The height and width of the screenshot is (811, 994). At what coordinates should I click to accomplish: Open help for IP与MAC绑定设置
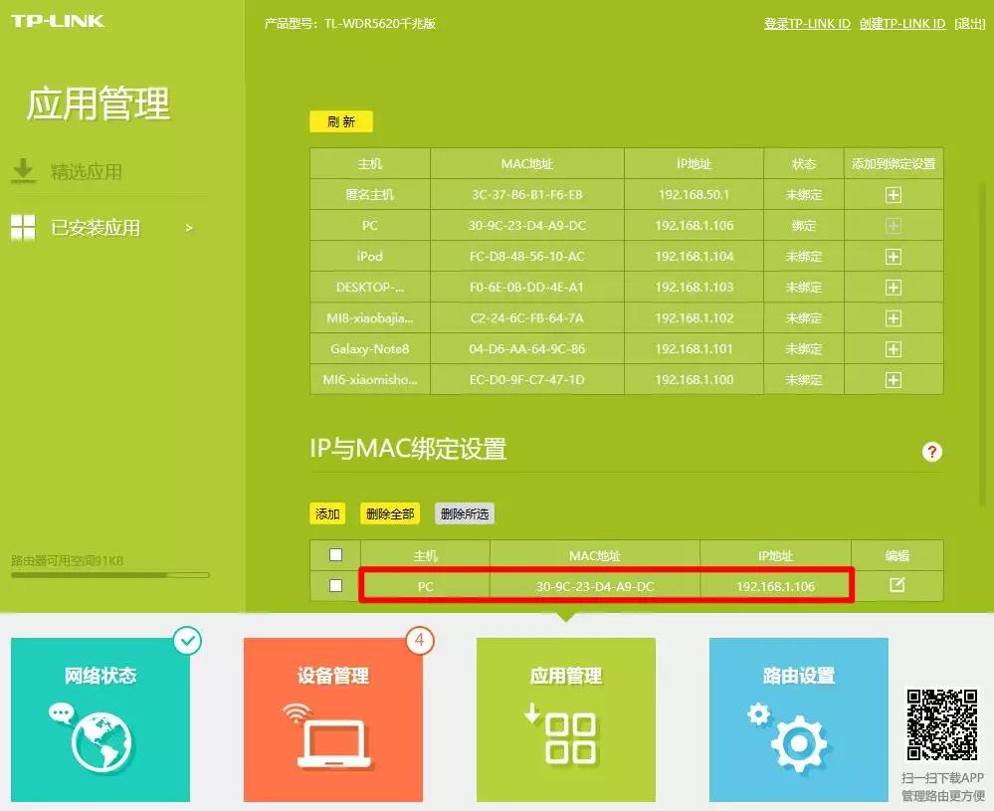tap(931, 452)
